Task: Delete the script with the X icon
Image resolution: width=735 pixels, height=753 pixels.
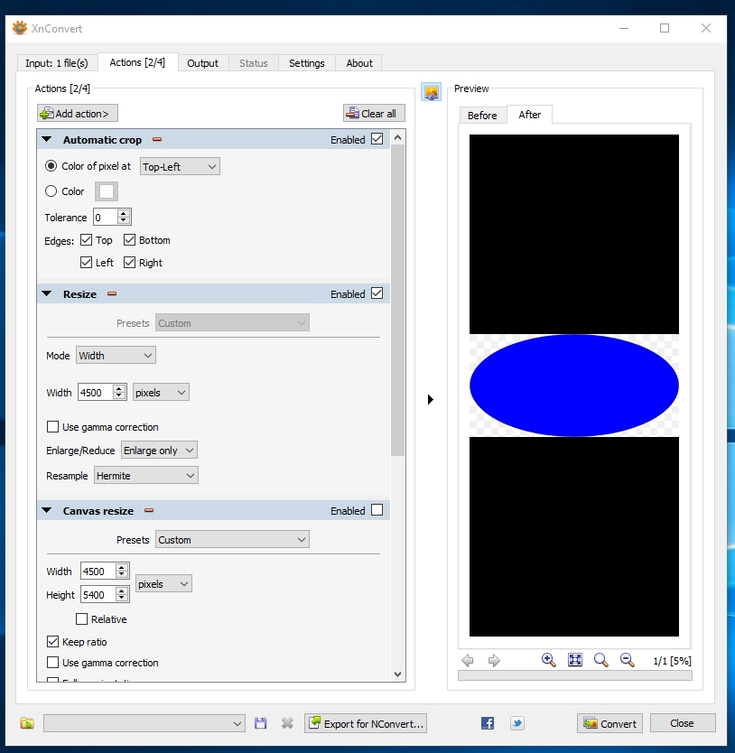Action: pos(287,723)
